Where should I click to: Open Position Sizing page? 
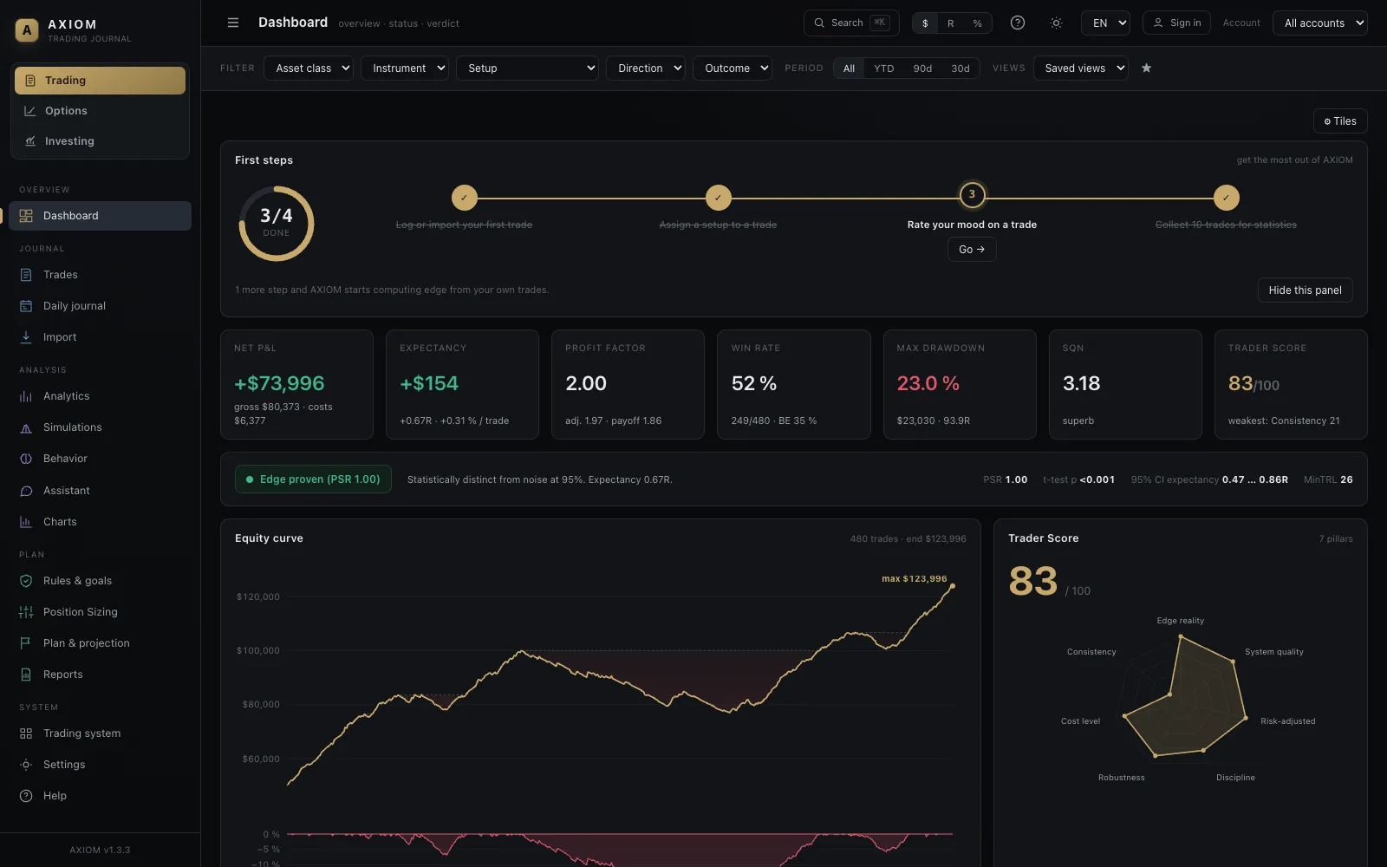click(100, 612)
